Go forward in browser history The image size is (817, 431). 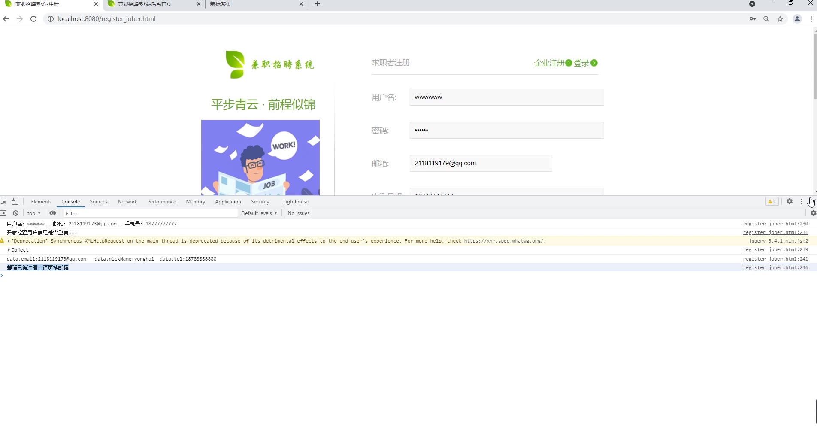point(20,19)
